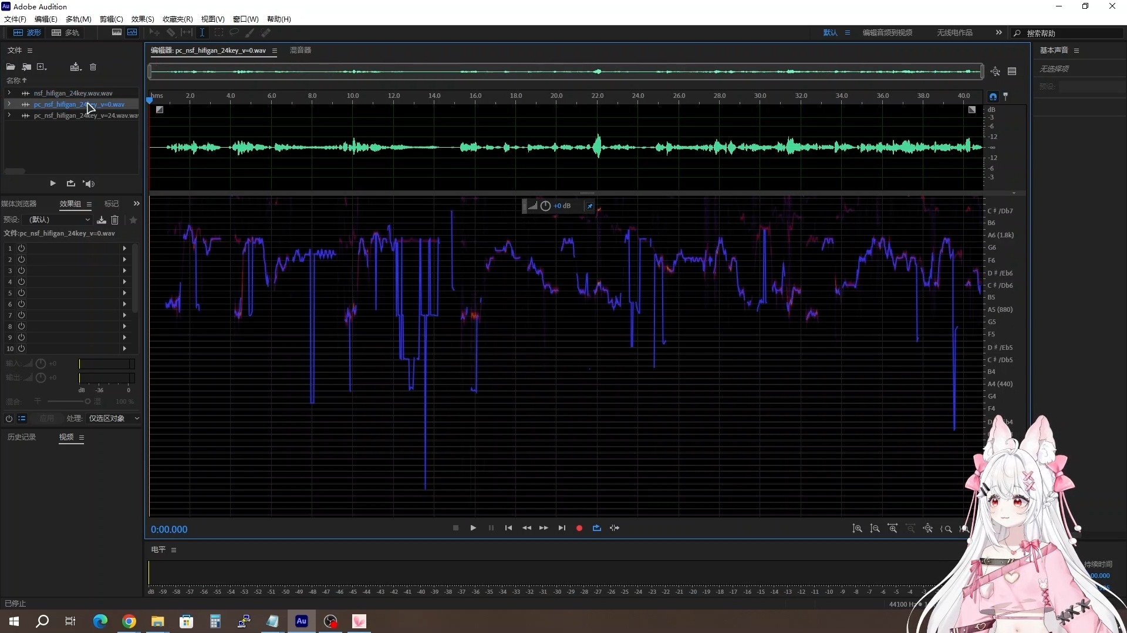Toggle the effects rack main power
Screen dimensions: 1127x633
[9, 418]
